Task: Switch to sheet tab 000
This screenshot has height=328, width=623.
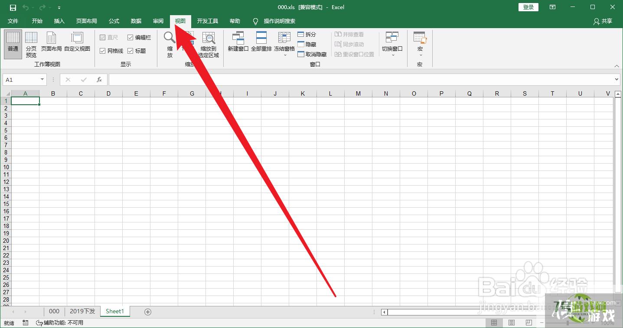Action: coord(54,312)
